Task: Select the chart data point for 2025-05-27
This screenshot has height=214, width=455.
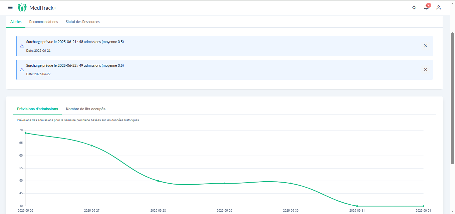Action: 92,146
